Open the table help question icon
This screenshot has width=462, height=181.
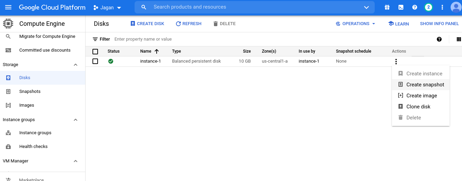[439, 39]
